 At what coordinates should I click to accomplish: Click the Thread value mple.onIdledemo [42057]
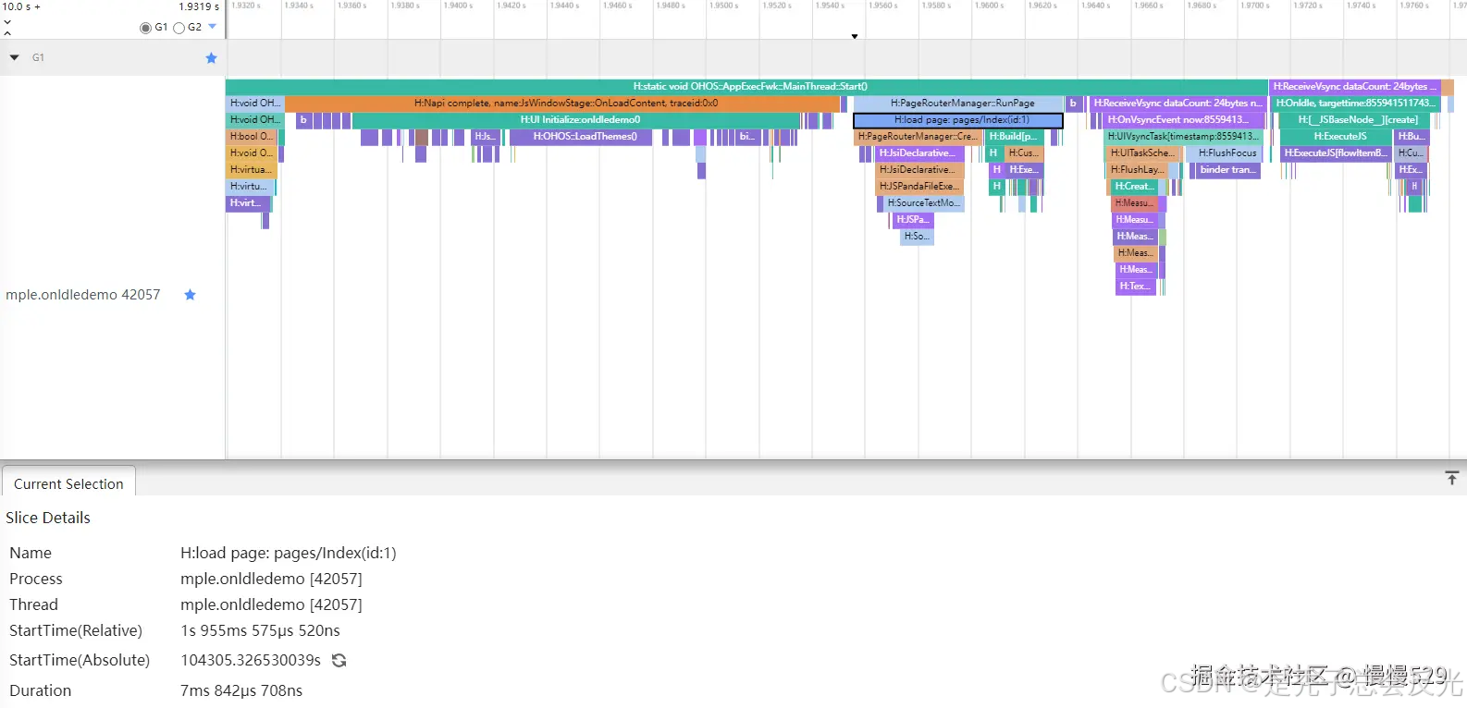point(271,604)
